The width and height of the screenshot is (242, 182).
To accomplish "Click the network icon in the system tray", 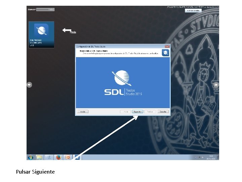I will [x=199, y=157].
